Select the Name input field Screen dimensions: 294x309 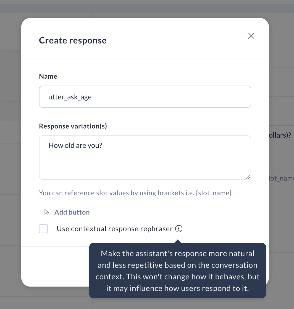pyautogui.click(x=145, y=97)
